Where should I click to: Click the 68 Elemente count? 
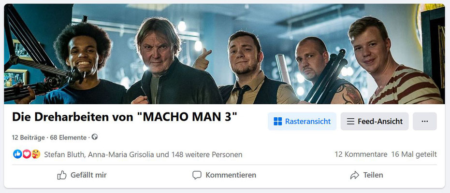coord(68,138)
